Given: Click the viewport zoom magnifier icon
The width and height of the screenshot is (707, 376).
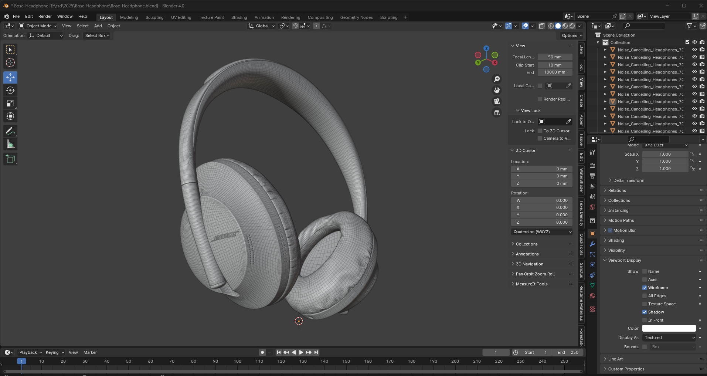Looking at the screenshot, I should [497, 79].
